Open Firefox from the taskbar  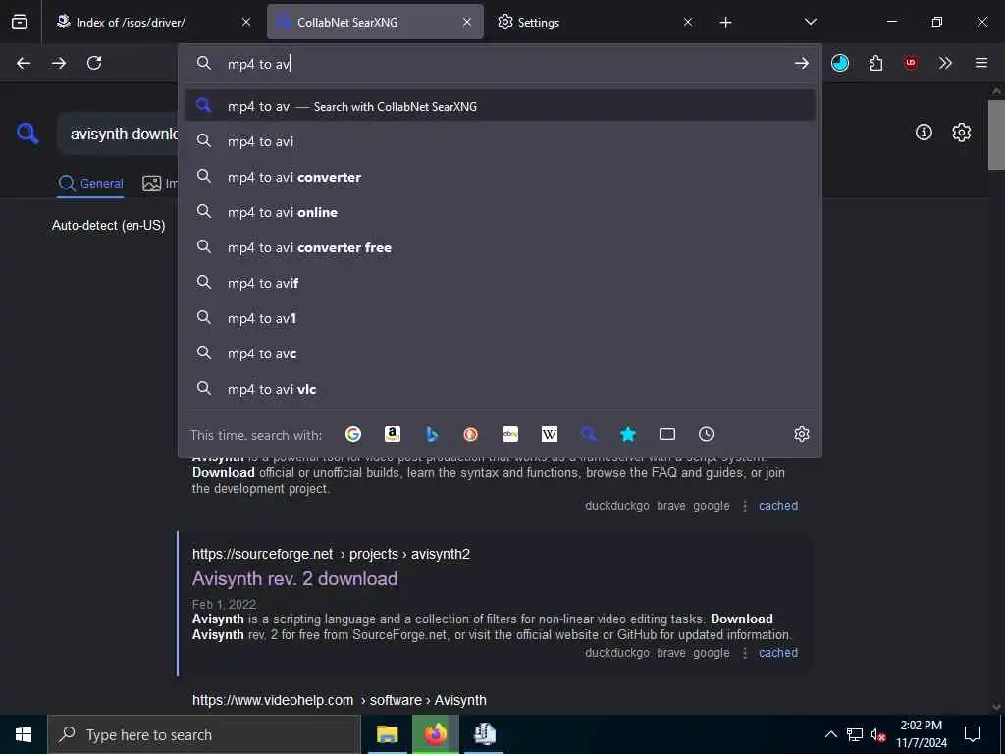pyautogui.click(x=435, y=734)
